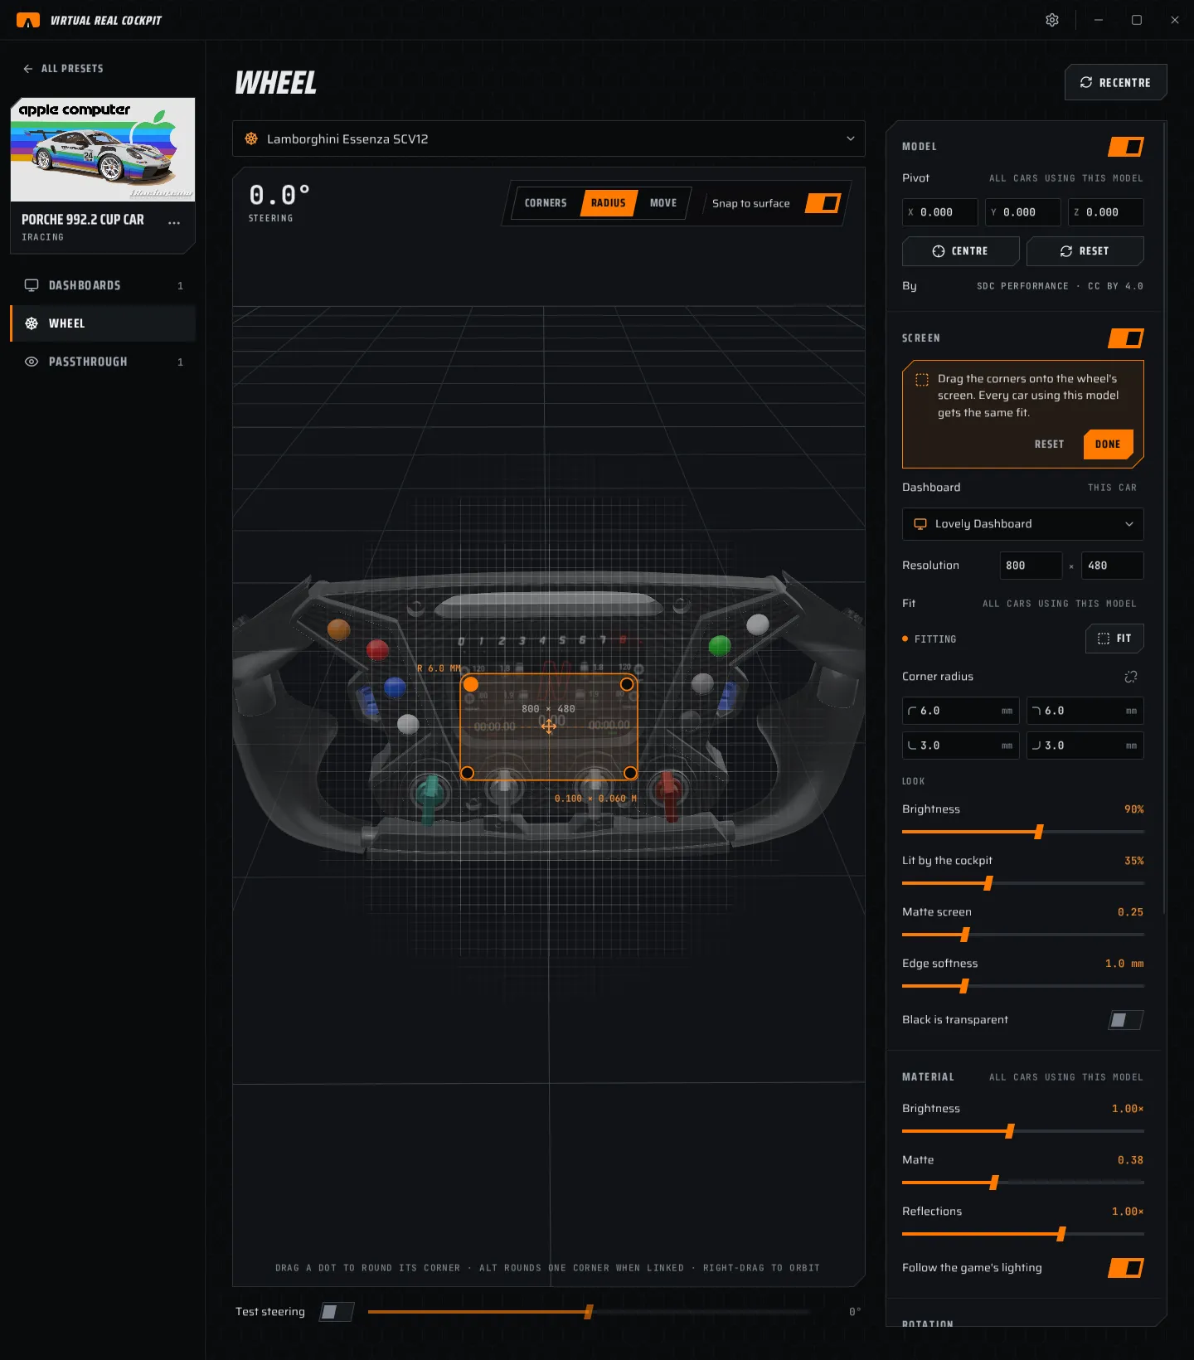Open the Dashboards section in sidebar
1194x1360 pixels.
(103, 285)
